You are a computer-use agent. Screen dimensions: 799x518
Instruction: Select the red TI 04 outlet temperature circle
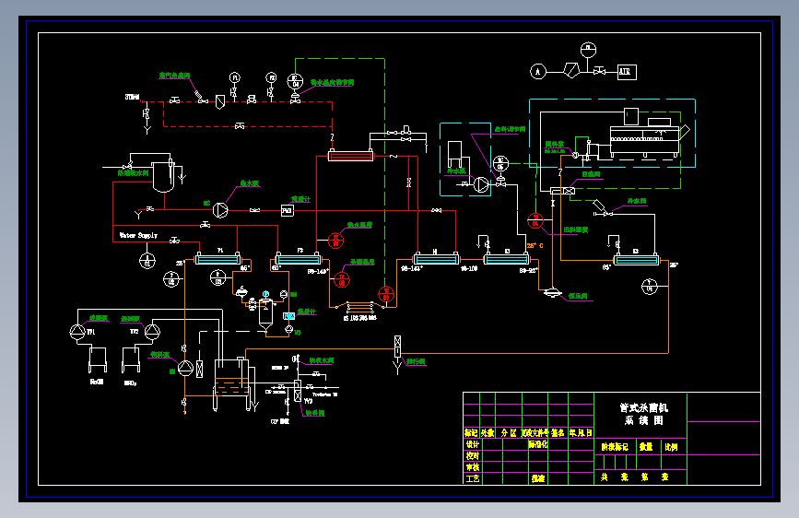[535, 221]
